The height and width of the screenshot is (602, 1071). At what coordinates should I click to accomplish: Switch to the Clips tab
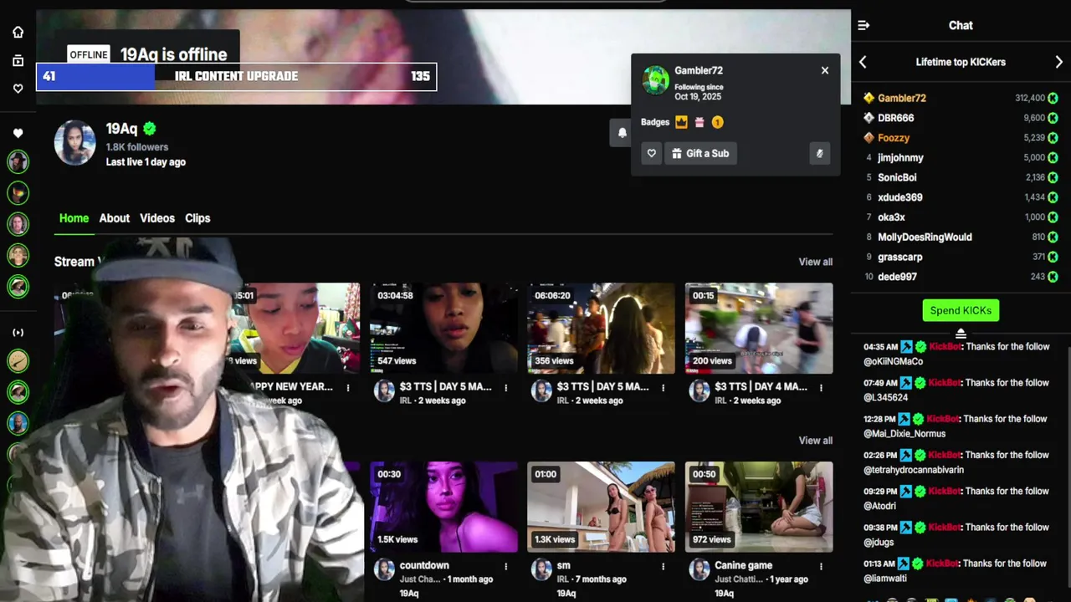pyautogui.click(x=197, y=218)
